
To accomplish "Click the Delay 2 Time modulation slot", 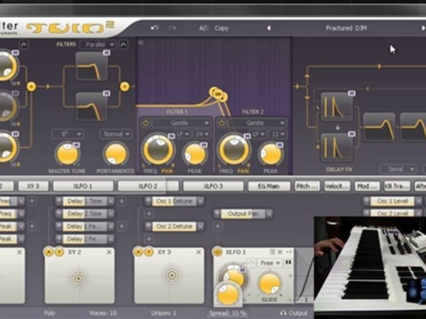I will point(85,214).
